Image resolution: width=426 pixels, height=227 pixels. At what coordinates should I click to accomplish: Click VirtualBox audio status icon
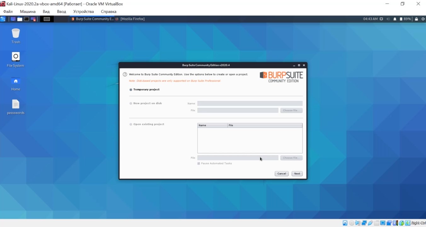pos(358,223)
